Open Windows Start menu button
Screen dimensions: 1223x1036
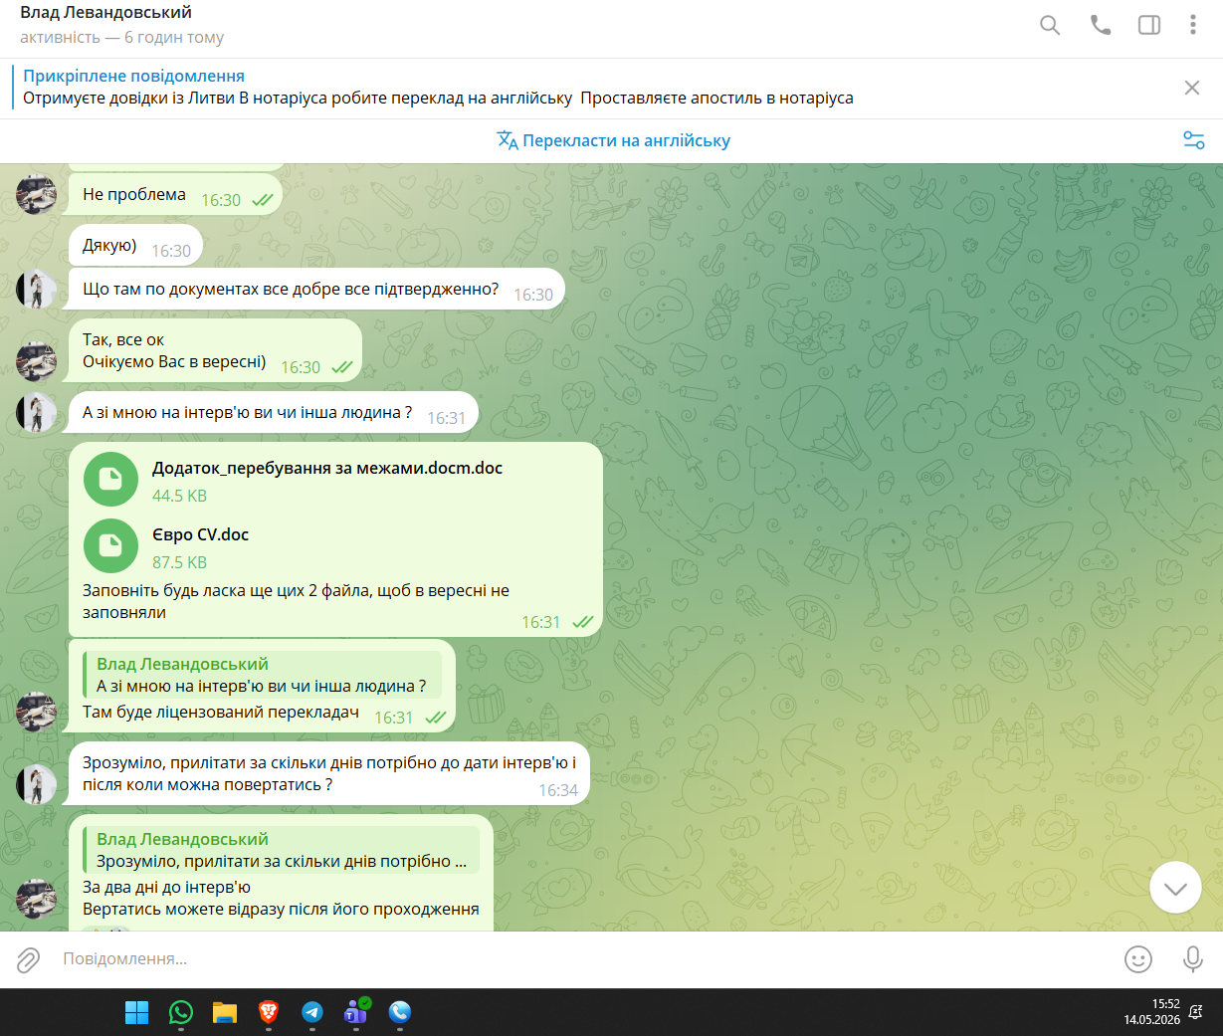[136, 1012]
